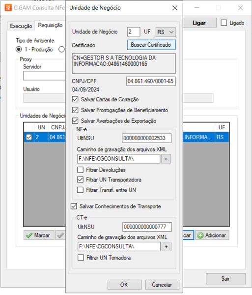The width and height of the screenshot is (252, 295).
Task: Confirm the dialog with OK
Action: tap(124, 285)
